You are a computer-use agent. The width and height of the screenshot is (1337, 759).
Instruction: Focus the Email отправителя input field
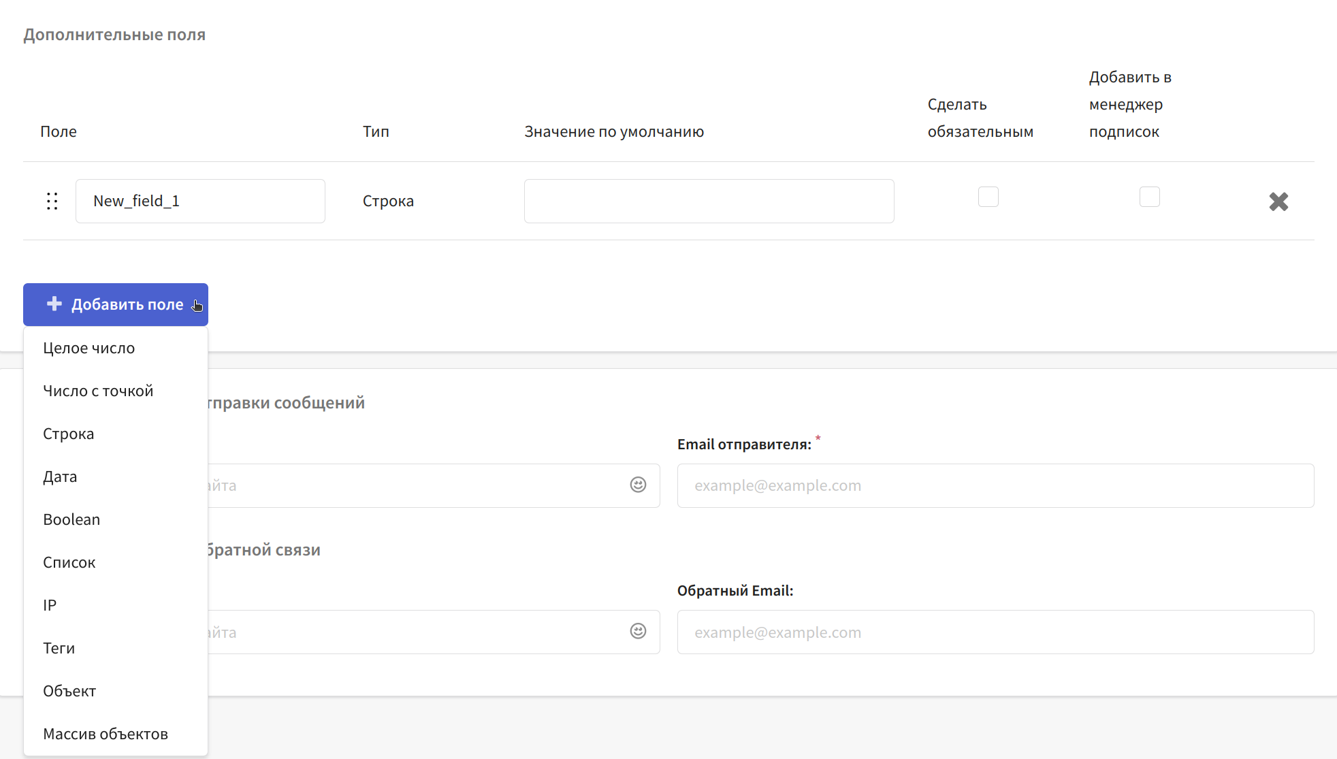pyautogui.click(x=995, y=485)
